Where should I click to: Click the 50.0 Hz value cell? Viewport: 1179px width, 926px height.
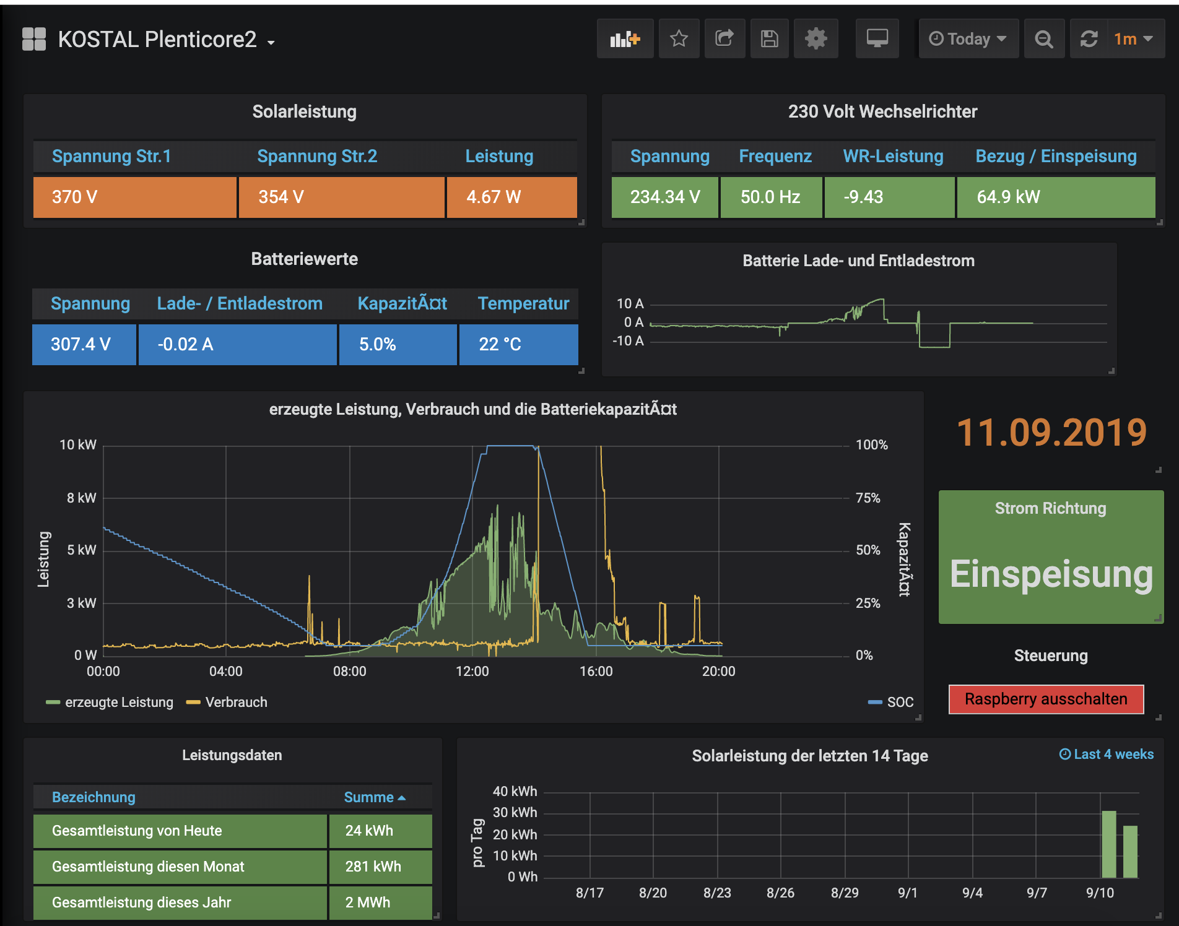click(x=771, y=197)
